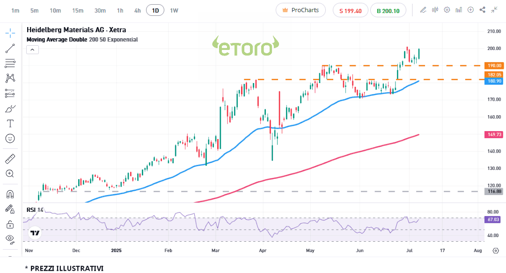The width and height of the screenshot is (506, 273).
Task: Open the emoji sticker tool
Action: coord(10,139)
